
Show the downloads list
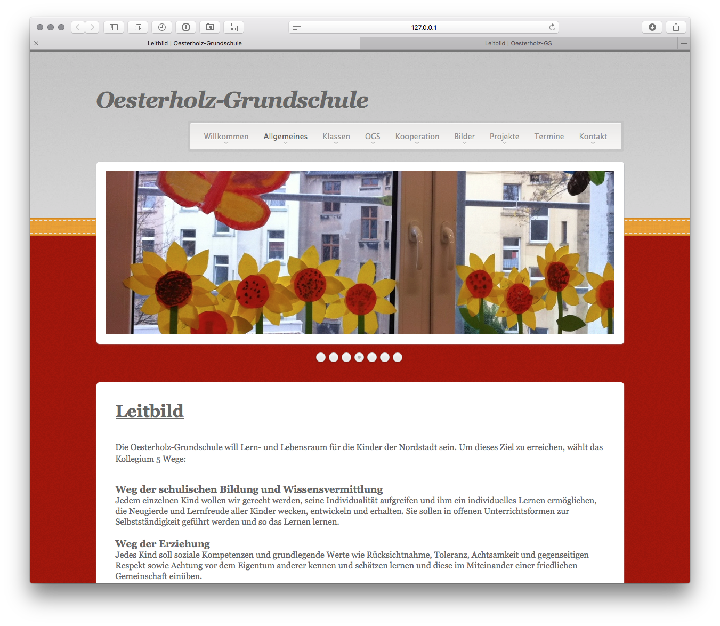[x=652, y=27]
